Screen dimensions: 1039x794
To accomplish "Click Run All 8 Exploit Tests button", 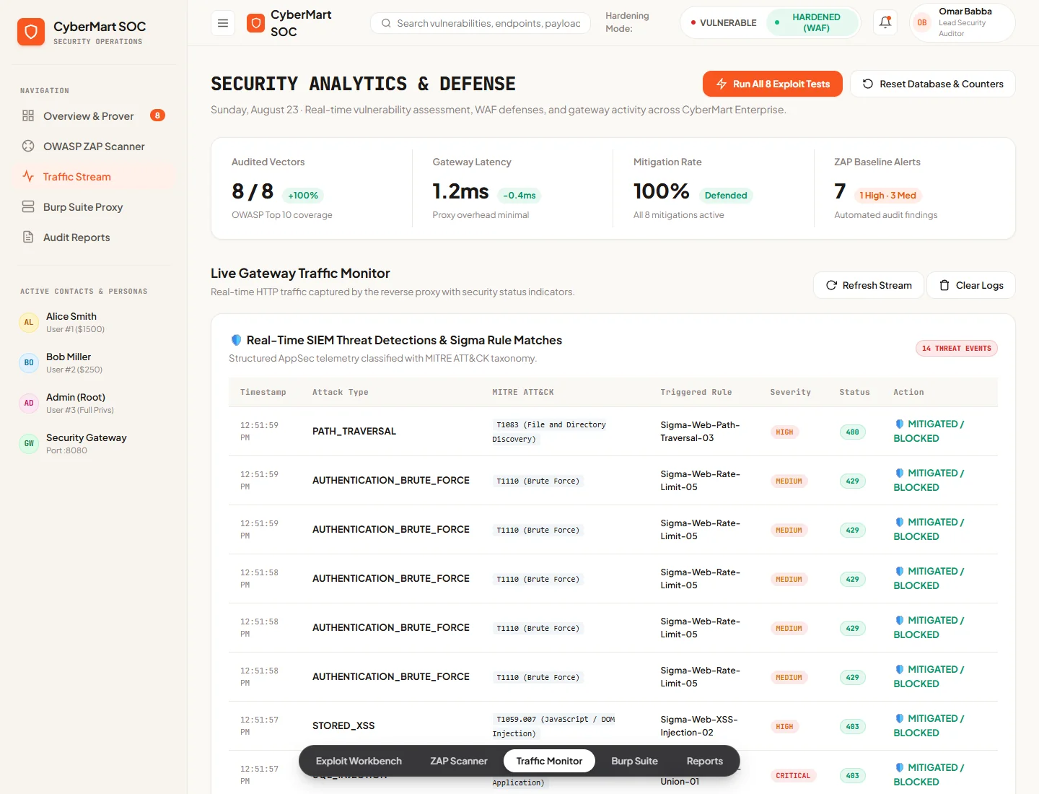I will pyautogui.click(x=772, y=84).
